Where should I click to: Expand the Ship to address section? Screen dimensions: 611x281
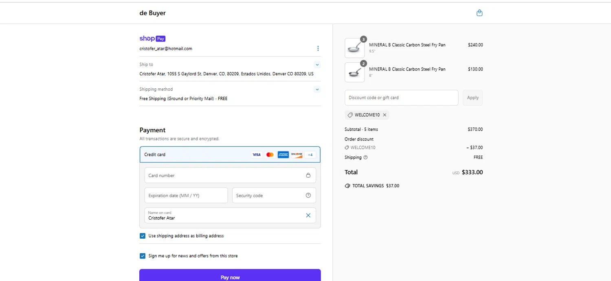coord(317,65)
